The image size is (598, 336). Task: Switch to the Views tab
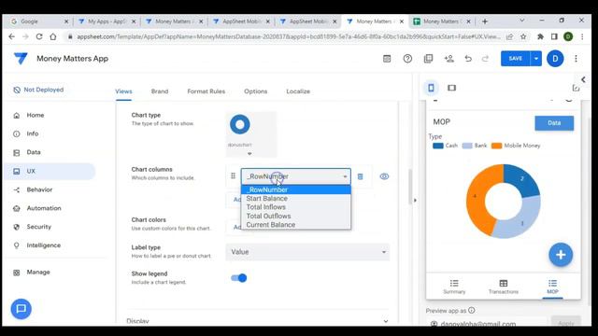pos(123,91)
